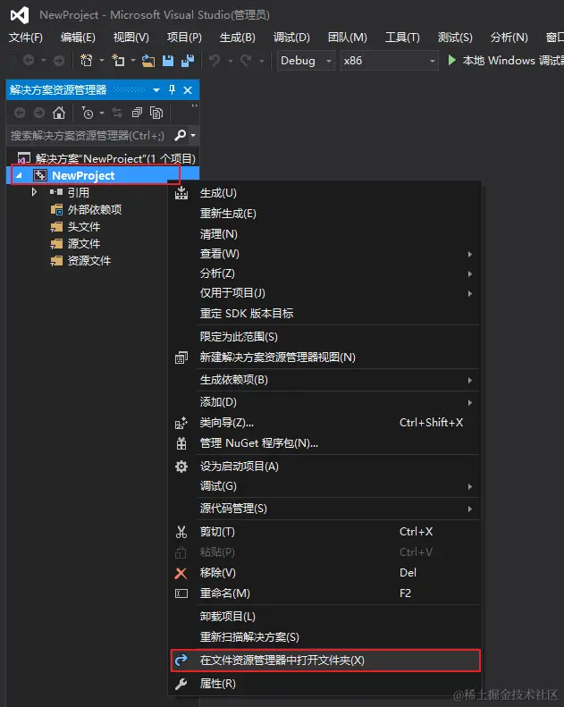Click the Solution Explorer back arrow icon

pyautogui.click(x=20, y=113)
